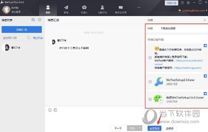208x132 pixels.
Task: Open the https://www.wxb.com/wetool link
Action: tap(189, 61)
